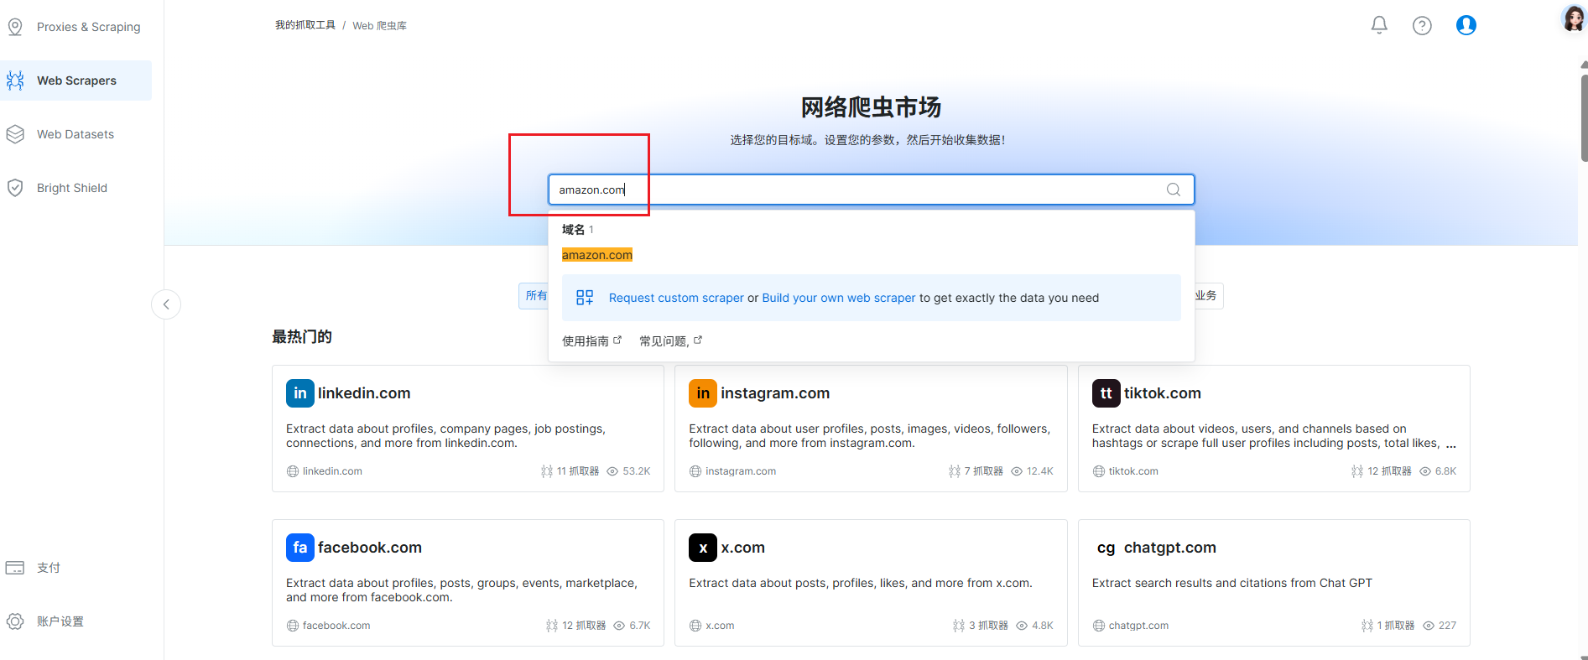Click the external link icon next to 常见问题
The height and width of the screenshot is (660, 1588).
698,340
